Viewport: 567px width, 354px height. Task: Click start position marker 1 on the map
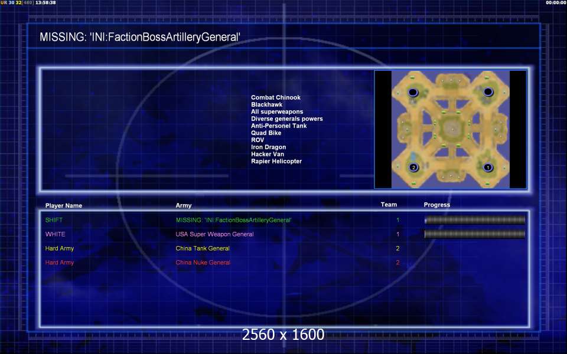(488, 167)
